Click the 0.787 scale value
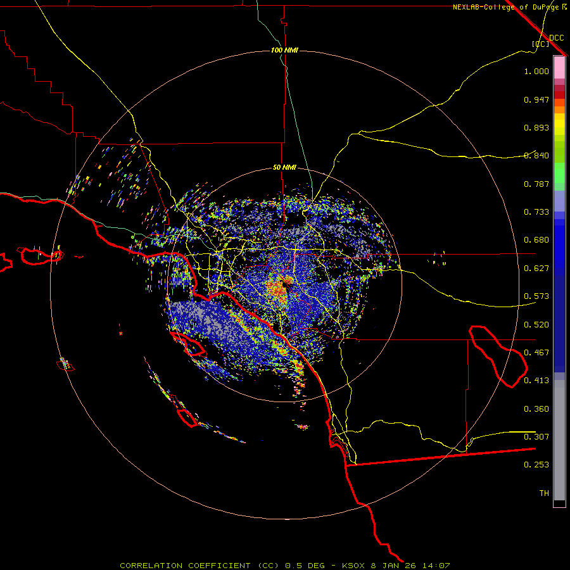Viewport: 570px width, 570px height. pos(536,184)
